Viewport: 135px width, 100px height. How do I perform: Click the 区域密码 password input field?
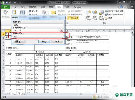(x=38, y=36)
